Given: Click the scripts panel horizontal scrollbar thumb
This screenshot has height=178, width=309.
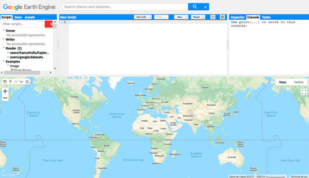Looking at the screenshot, I should coord(22,72).
